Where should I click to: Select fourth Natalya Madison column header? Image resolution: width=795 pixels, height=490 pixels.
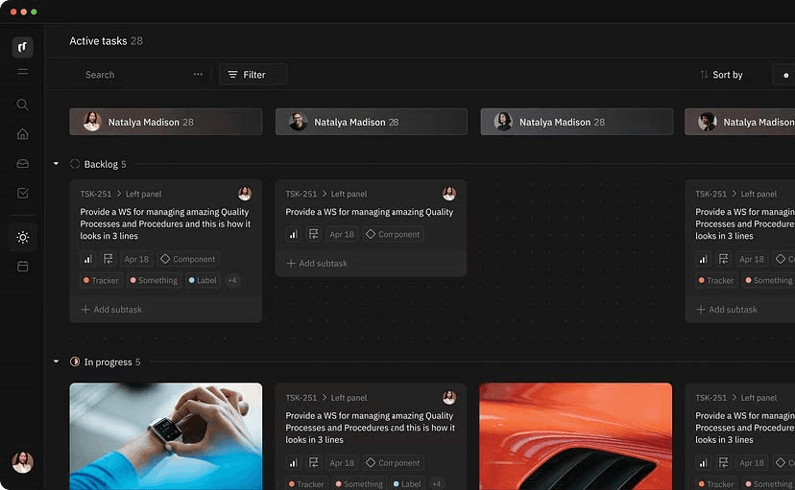pyautogui.click(x=739, y=122)
